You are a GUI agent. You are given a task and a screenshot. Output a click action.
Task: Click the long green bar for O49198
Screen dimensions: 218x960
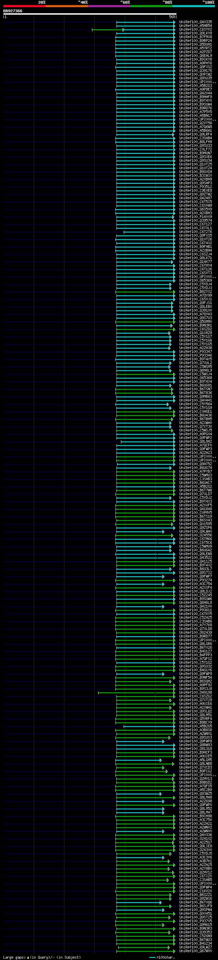coord(136,693)
